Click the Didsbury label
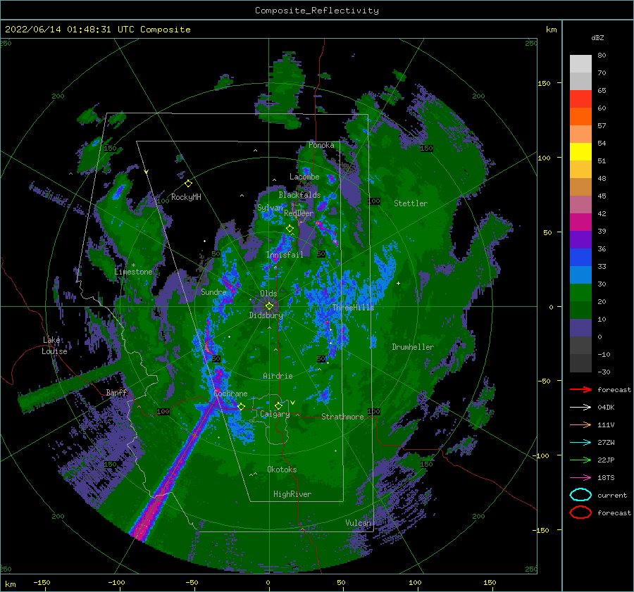 (x=266, y=315)
